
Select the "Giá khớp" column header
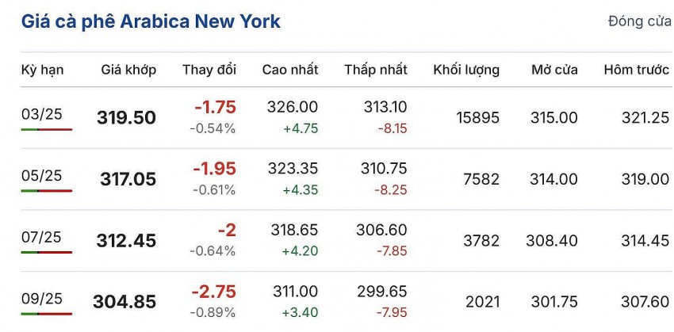coord(128,70)
